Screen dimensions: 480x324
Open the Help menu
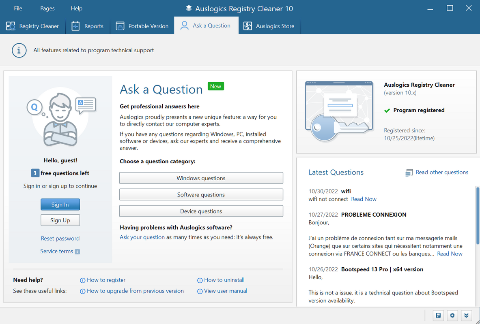point(77,9)
